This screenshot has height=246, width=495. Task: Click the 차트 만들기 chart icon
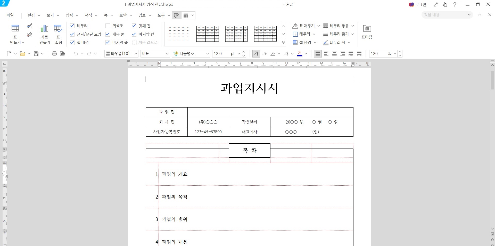pos(45,28)
